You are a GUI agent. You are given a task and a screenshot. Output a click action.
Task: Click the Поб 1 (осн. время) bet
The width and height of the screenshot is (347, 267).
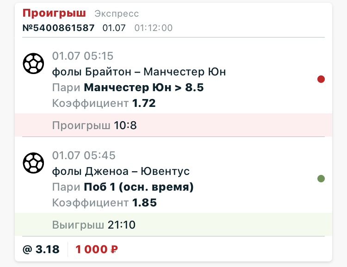[x=139, y=187]
